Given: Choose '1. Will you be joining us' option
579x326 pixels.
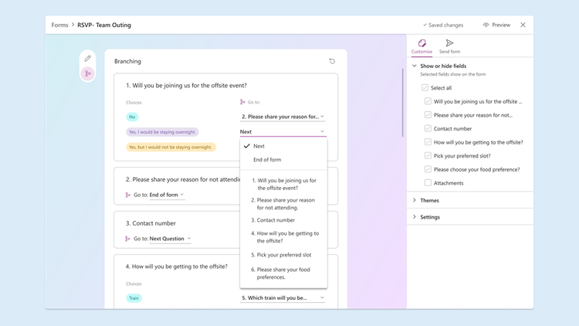Looking at the screenshot, I should coord(283,184).
